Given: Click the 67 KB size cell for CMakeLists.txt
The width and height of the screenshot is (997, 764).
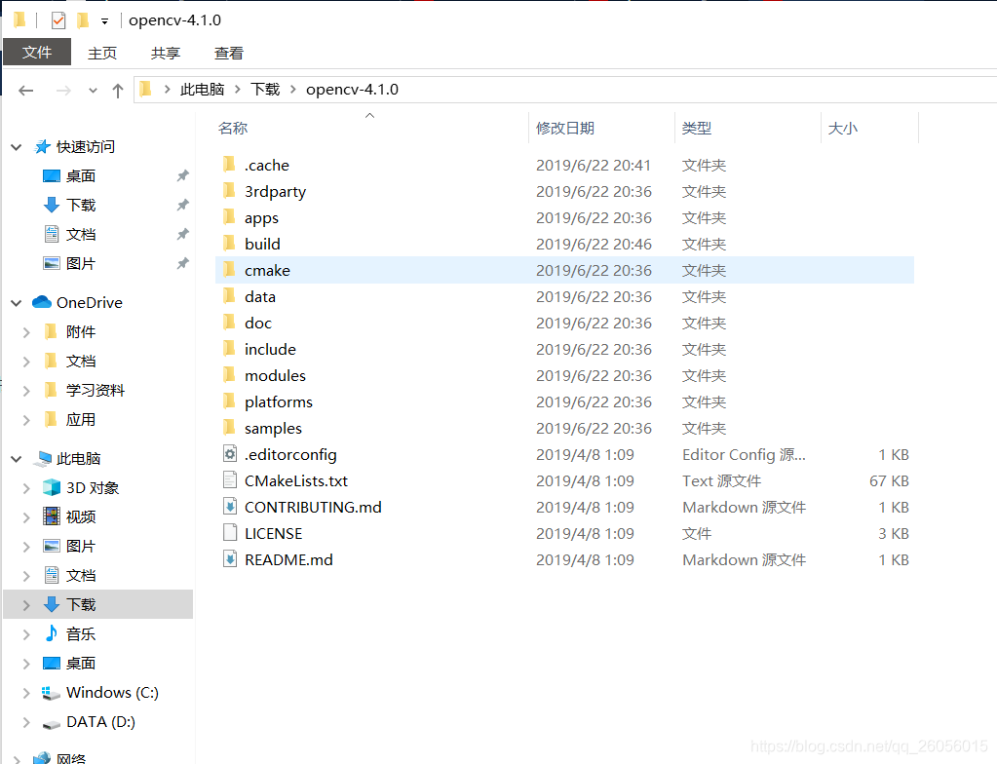Looking at the screenshot, I should [x=889, y=481].
